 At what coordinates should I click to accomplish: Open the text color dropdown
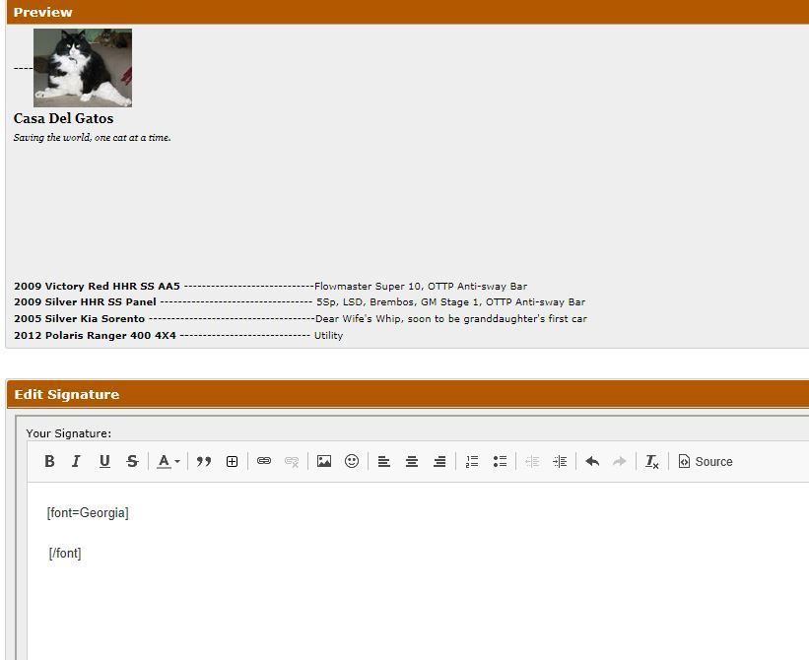(169, 461)
